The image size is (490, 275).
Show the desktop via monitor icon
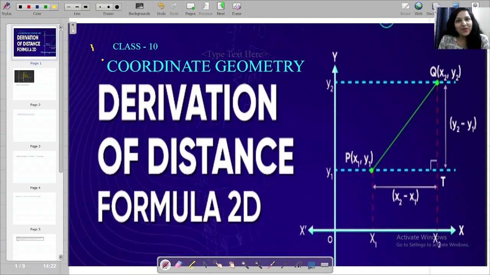click(456, 5)
